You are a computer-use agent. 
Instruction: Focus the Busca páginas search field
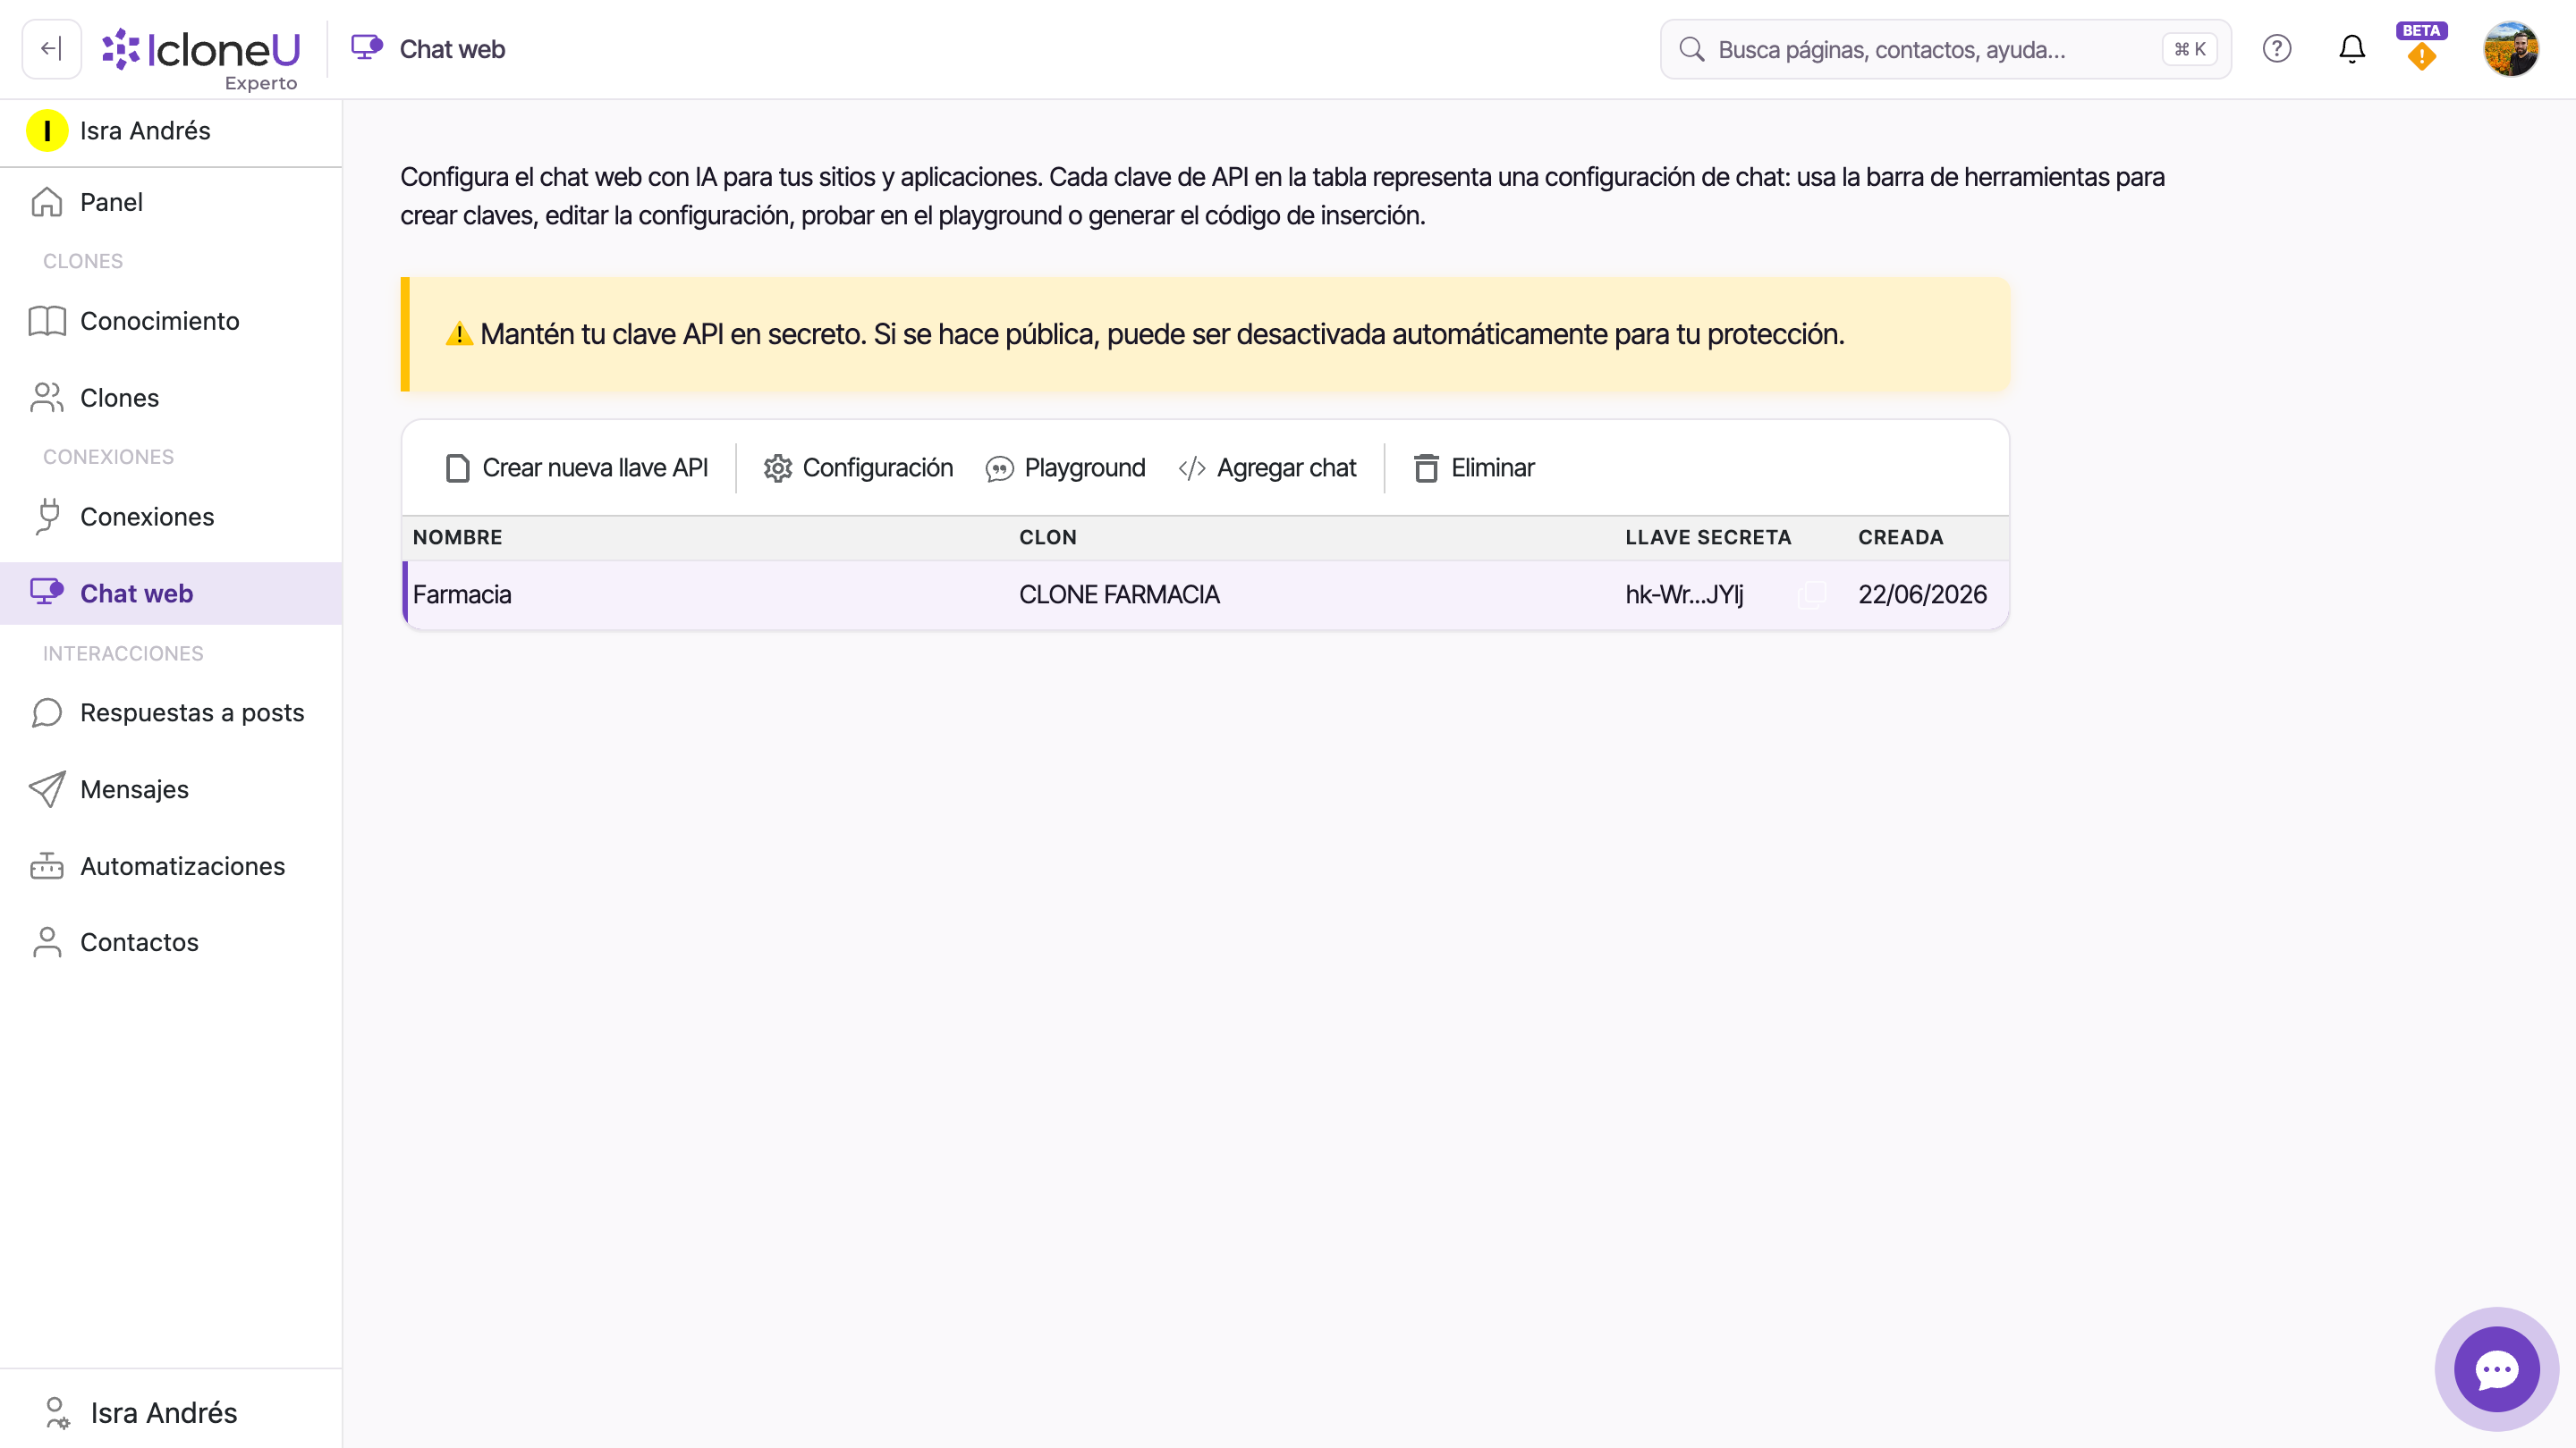click(x=1945, y=49)
